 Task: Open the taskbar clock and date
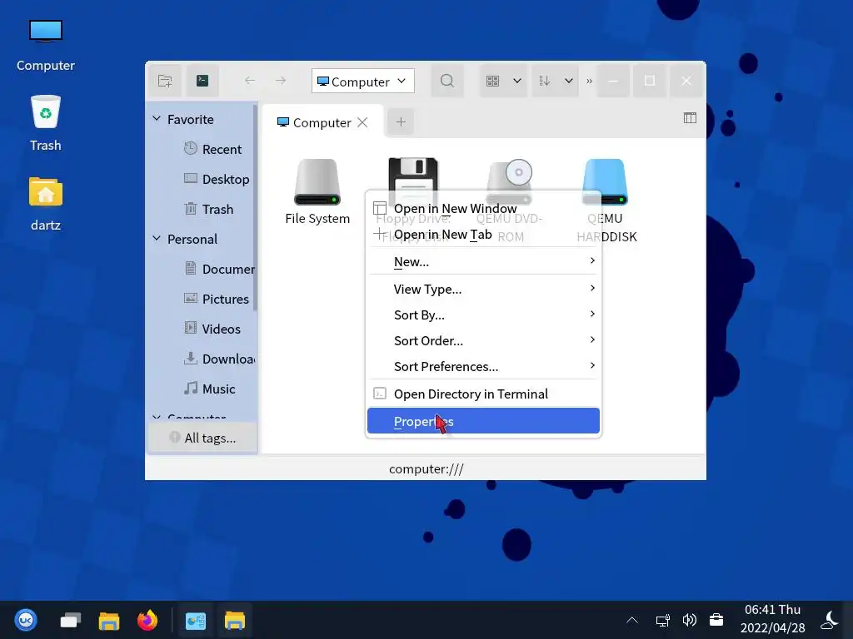pos(772,619)
